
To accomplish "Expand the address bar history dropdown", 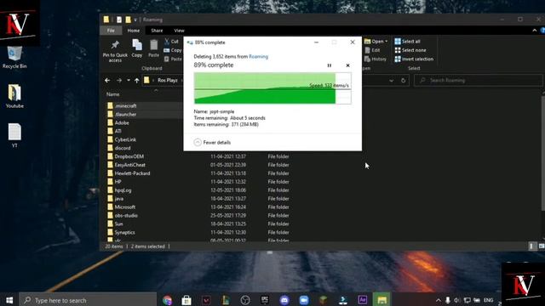I will 392,81.
